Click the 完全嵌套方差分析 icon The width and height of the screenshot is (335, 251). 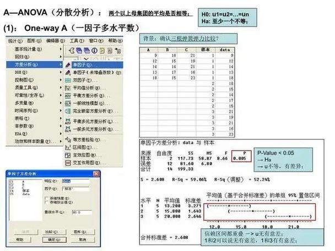point(68,111)
